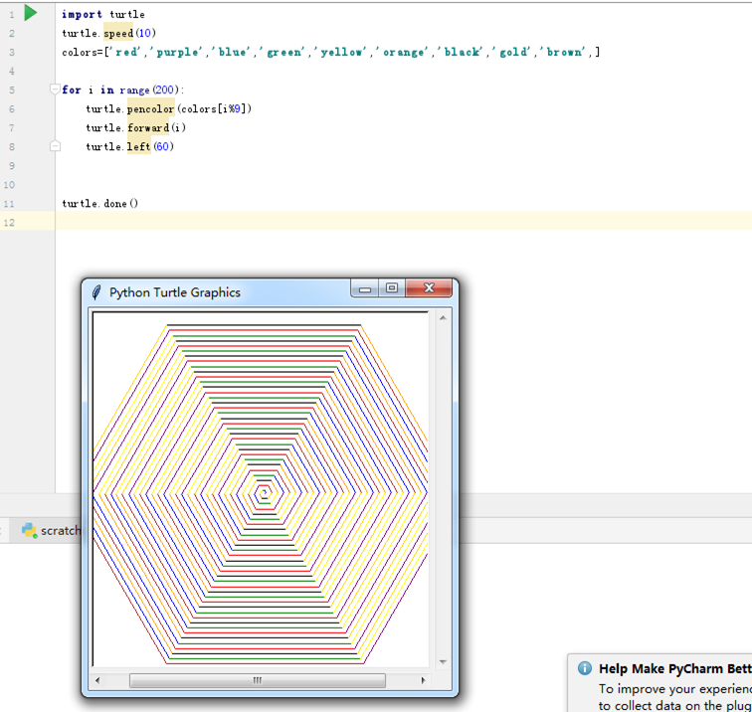Viewport: 752px width, 712px height.
Task: Click the feather icon in Turtle window title
Action: pos(95,292)
